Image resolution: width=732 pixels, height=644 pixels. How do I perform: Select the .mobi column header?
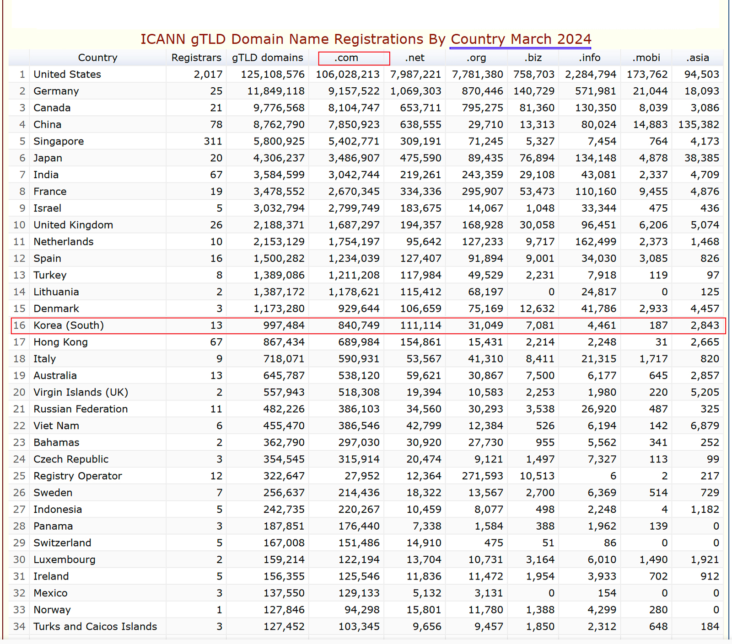click(x=646, y=58)
